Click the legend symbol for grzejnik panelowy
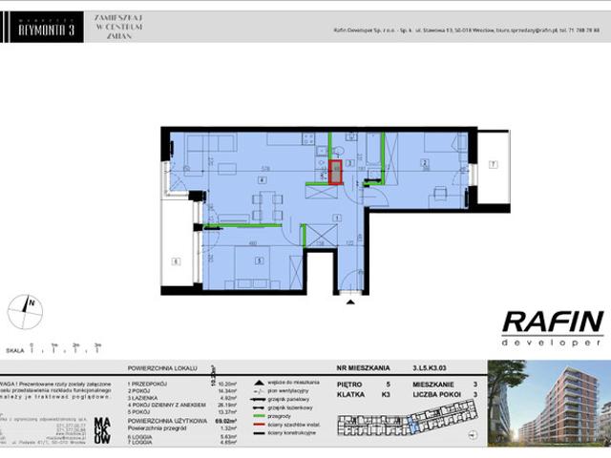The height and width of the screenshot is (458, 611). point(259,400)
